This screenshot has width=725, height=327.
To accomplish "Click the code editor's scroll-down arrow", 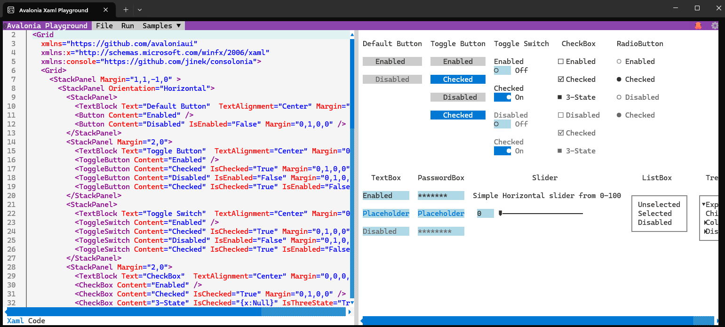I will point(352,303).
